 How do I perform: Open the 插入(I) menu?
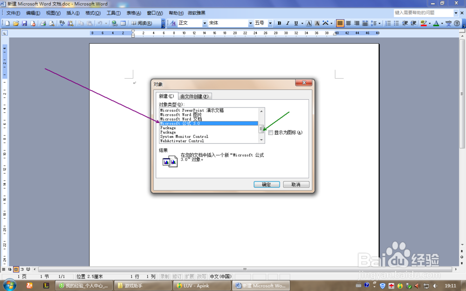pos(73,13)
